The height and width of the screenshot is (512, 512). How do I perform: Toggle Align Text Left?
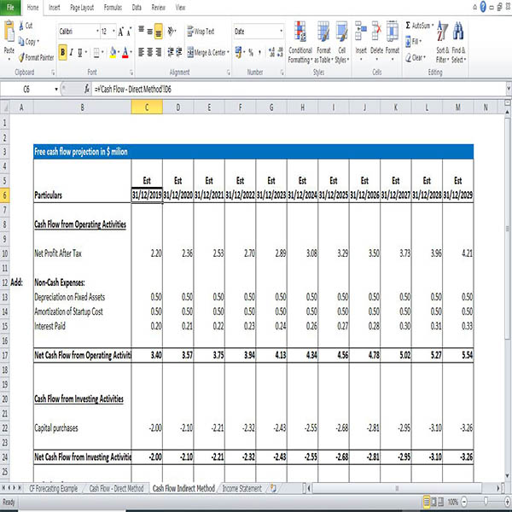point(141,52)
